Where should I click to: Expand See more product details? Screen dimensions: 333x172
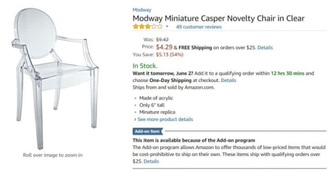pyautogui.click(x=165, y=119)
